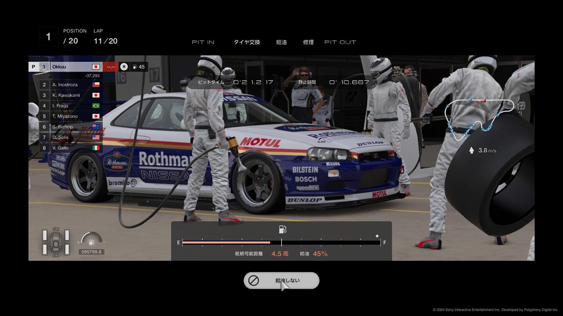Select K. Kawakami in the standings
This screenshot has width=563, height=316.
(66, 95)
